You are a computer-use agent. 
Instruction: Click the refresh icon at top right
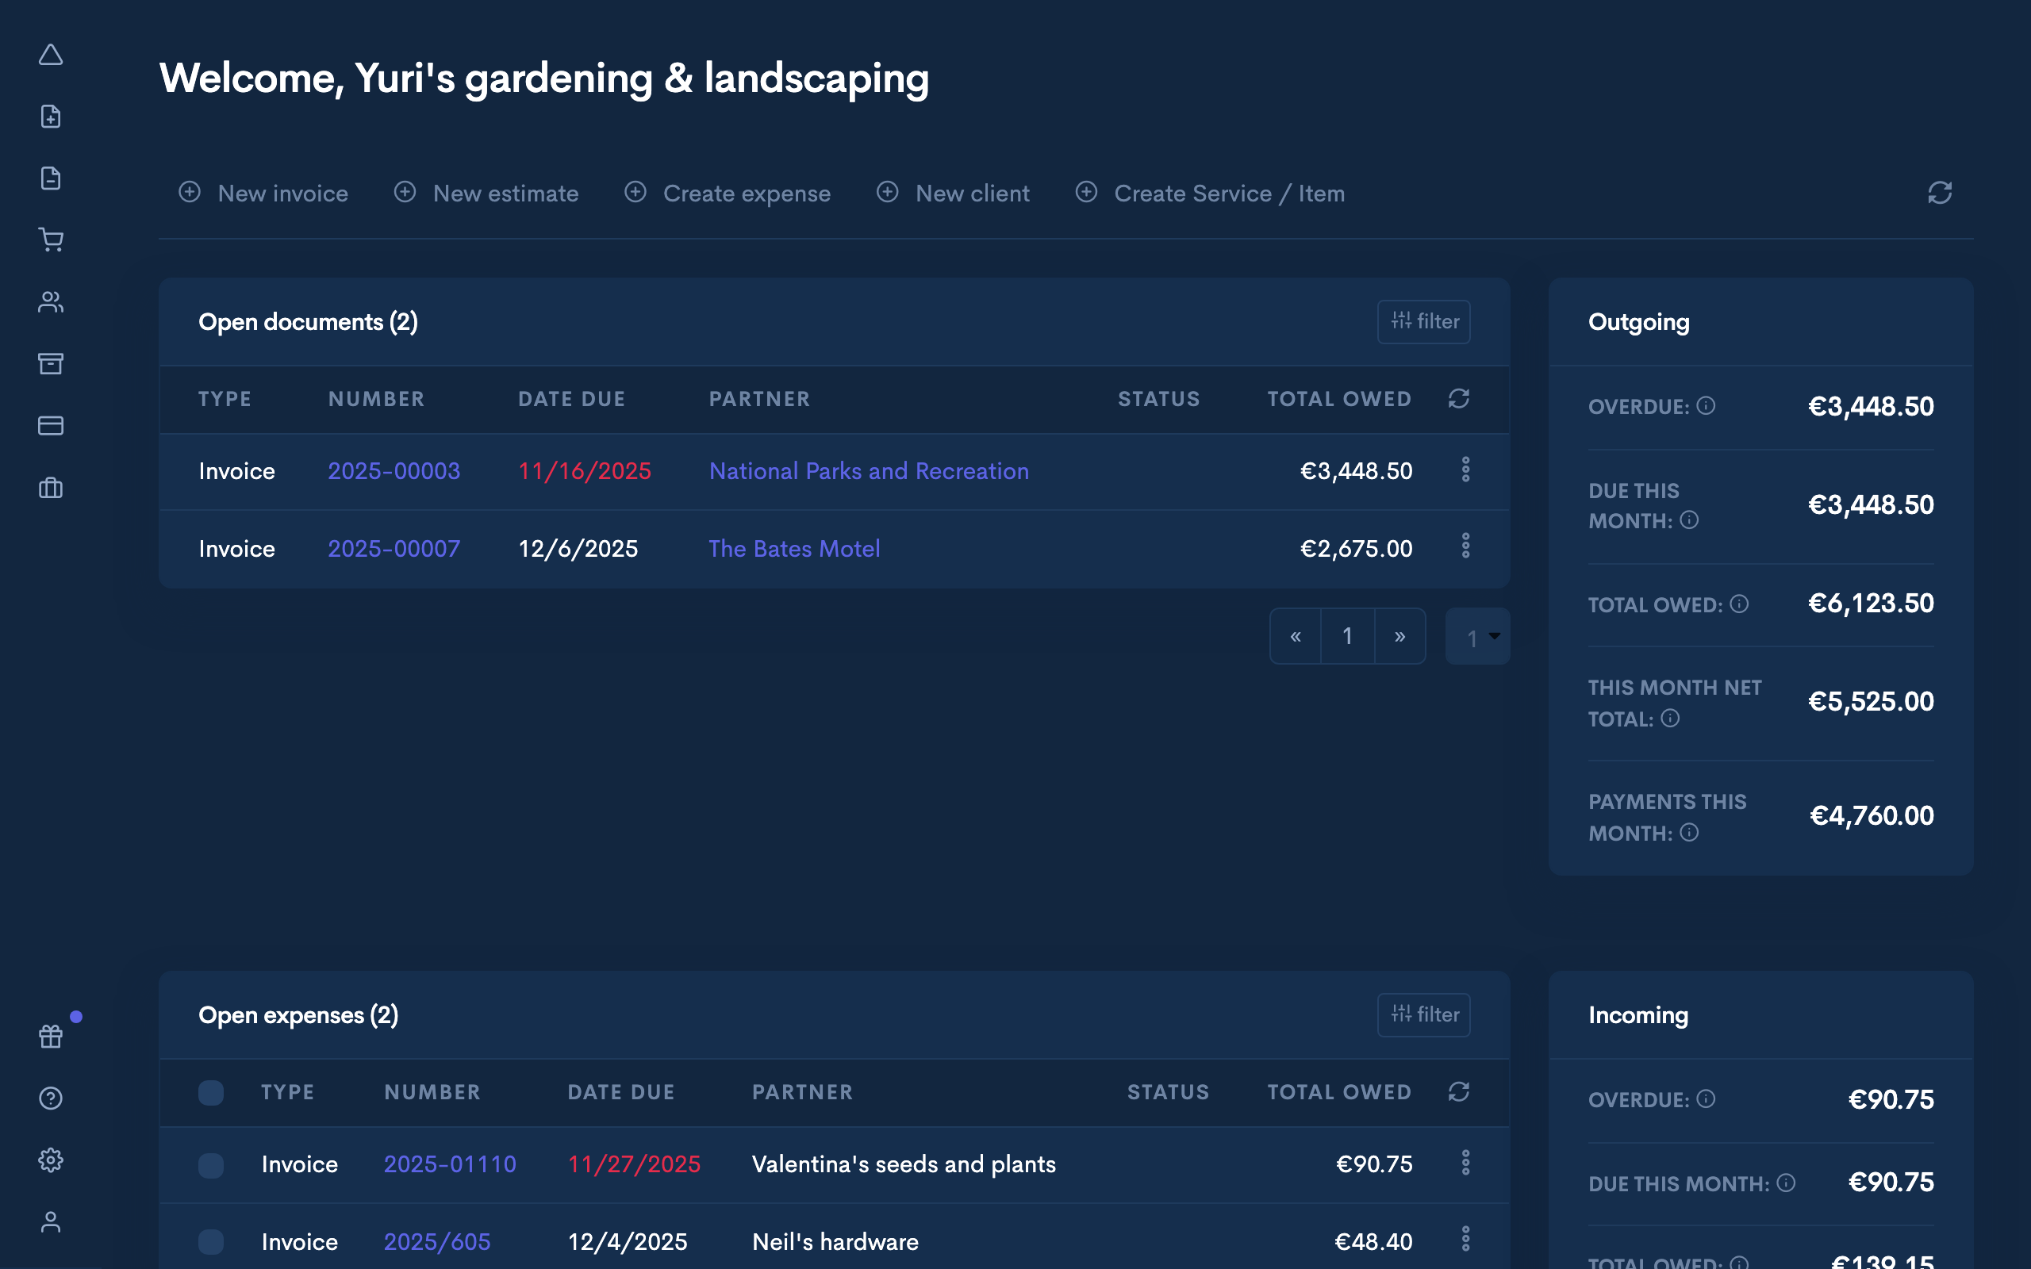click(x=1940, y=193)
